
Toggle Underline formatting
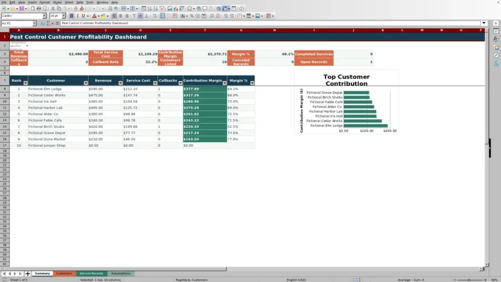83,16
